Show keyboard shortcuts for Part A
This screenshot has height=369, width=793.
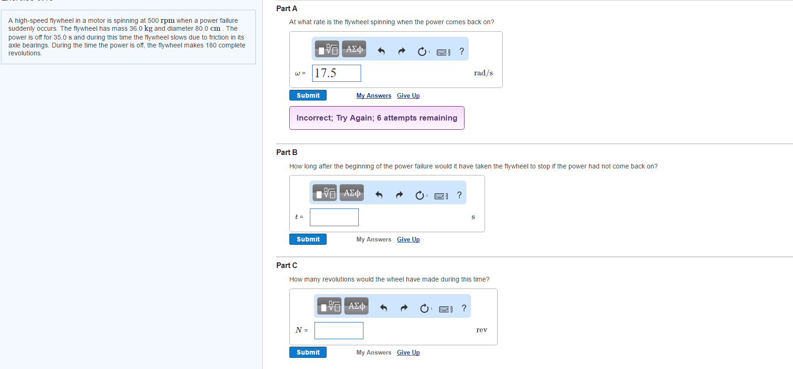(x=443, y=52)
